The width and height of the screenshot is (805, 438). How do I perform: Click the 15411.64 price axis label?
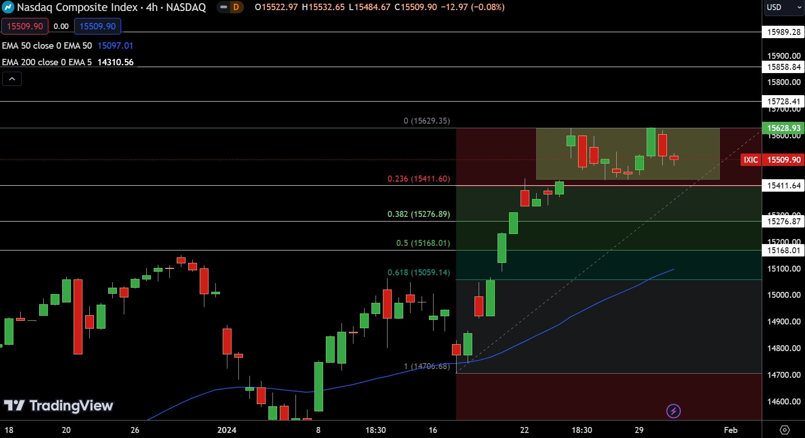pos(784,185)
